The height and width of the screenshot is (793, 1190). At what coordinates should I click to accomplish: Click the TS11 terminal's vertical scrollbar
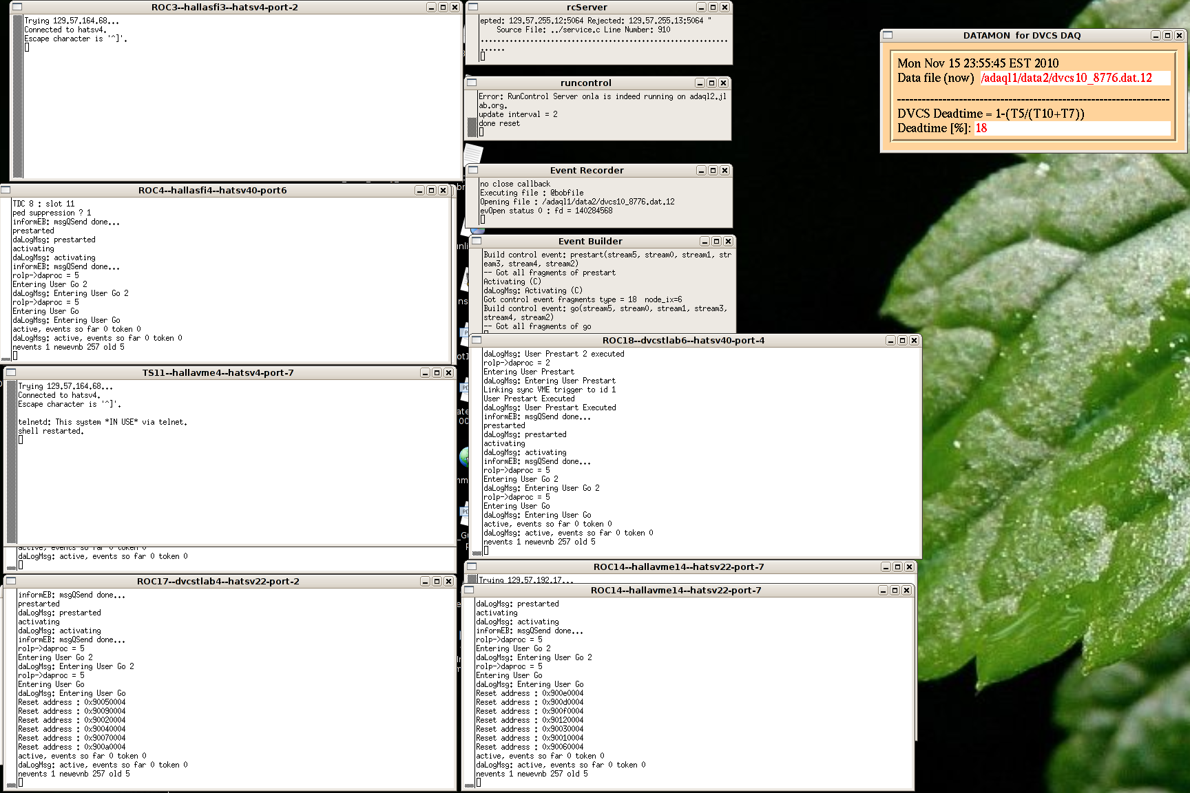pos(12,461)
